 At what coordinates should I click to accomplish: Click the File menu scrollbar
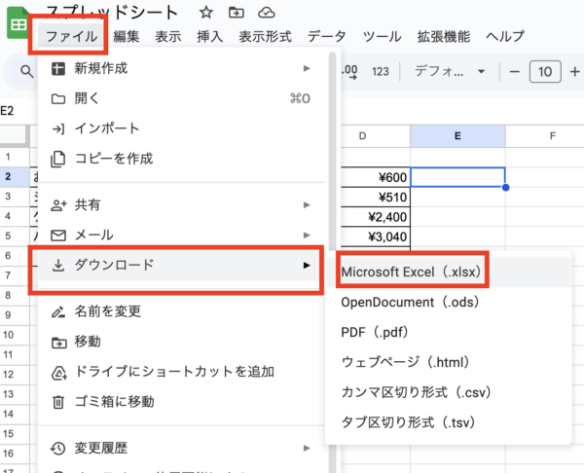coord(333,153)
